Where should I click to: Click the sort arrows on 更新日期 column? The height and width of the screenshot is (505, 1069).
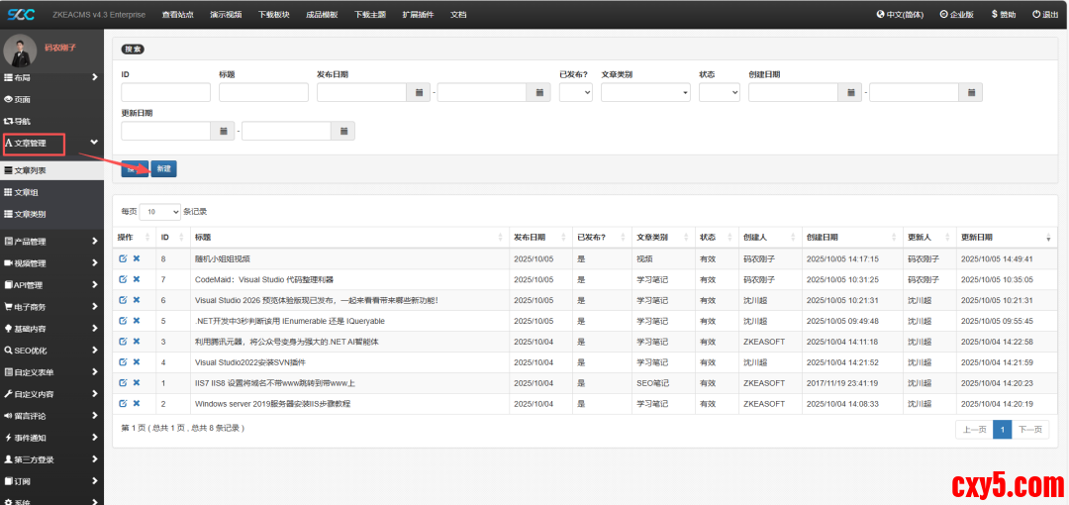pos(1048,238)
